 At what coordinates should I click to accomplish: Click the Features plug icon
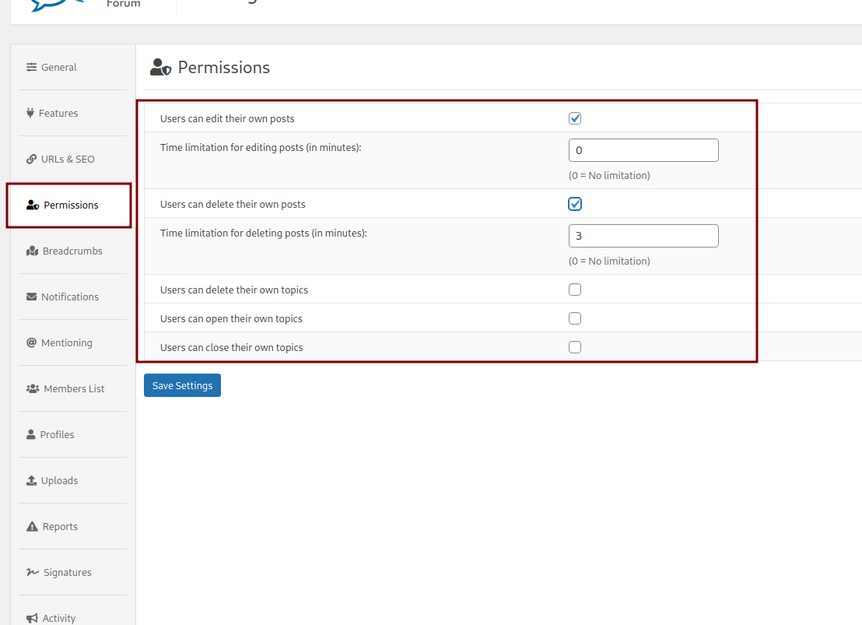click(31, 113)
